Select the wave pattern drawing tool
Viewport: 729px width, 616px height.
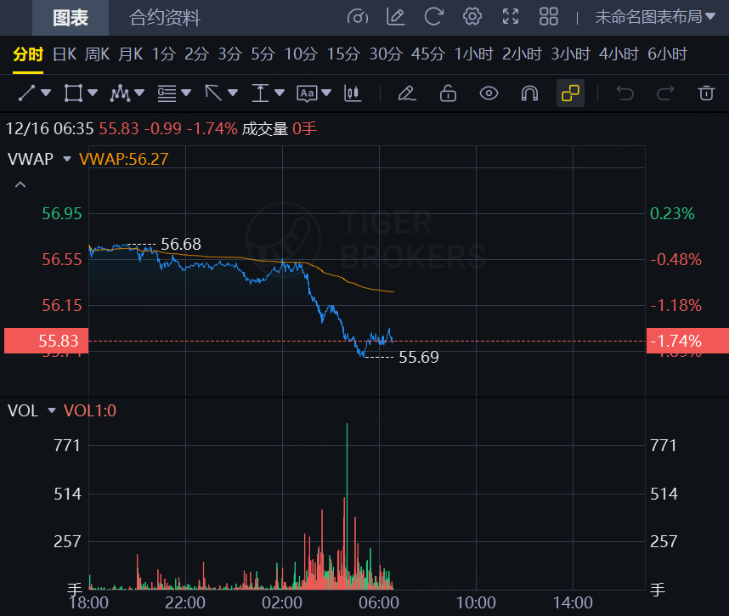click(x=119, y=93)
